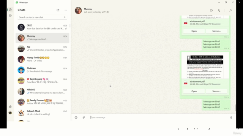Record a voice message with microphone
243x136 pixels.
(231, 117)
